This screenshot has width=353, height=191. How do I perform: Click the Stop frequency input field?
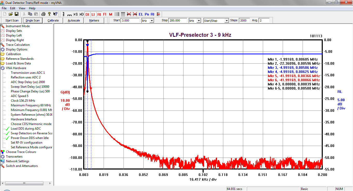(178, 20)
